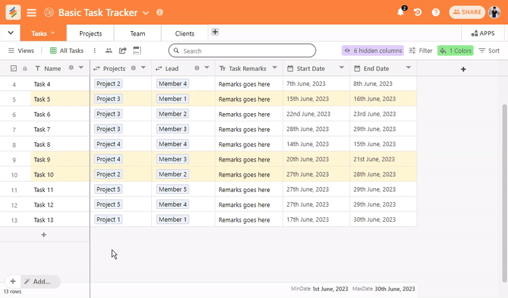Click the APPS button
This screenshot has width=508, height=298.
[x=483, y=34]
